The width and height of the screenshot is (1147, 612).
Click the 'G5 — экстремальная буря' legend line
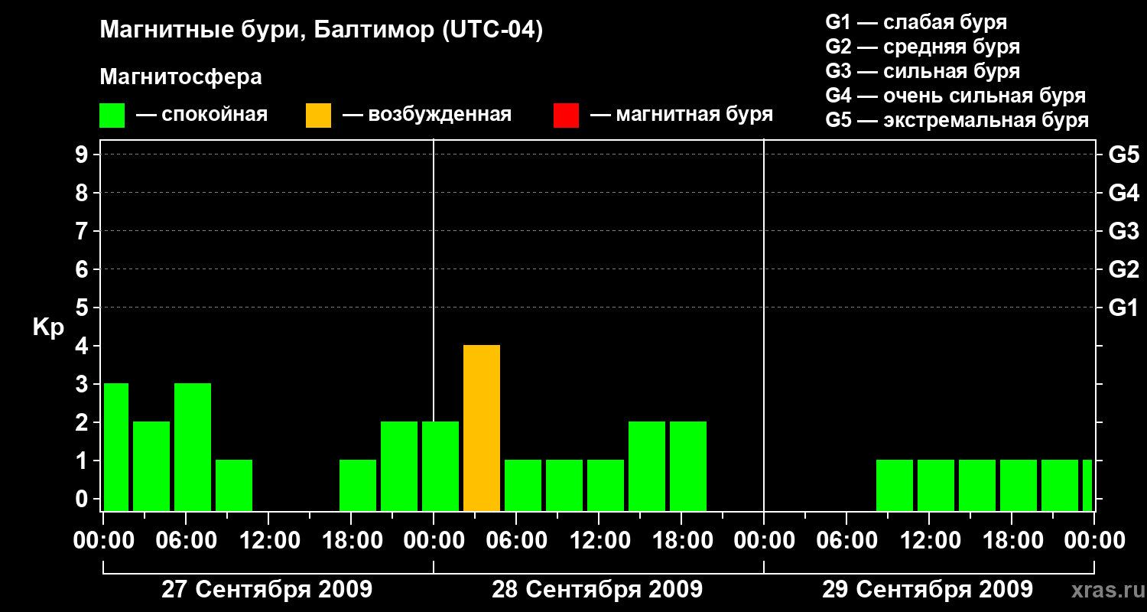point(957,120)
